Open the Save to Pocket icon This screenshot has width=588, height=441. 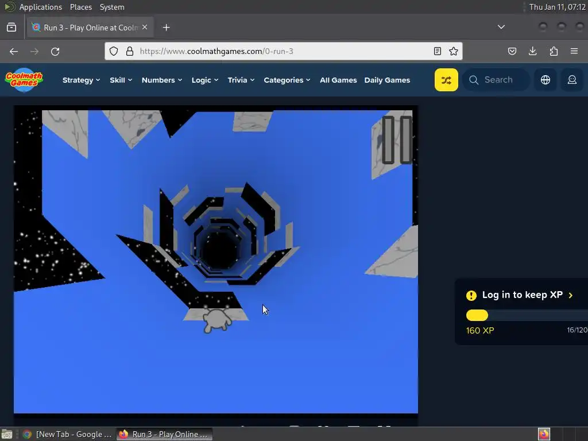(x=512, y=51)
